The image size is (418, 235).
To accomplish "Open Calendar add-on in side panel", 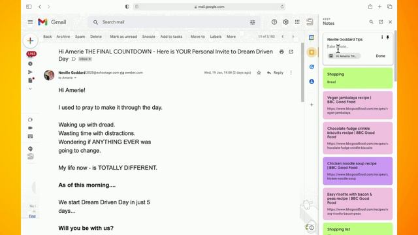I will pyautogui.click(x=312, y=38).
